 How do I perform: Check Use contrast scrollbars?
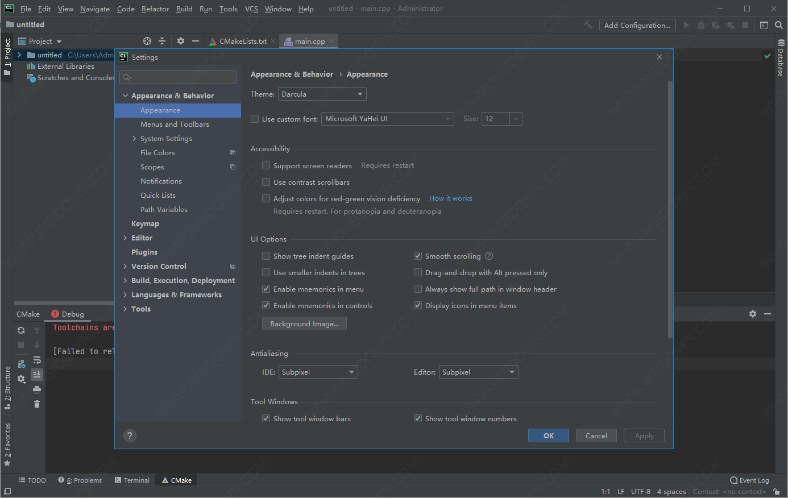266,182
